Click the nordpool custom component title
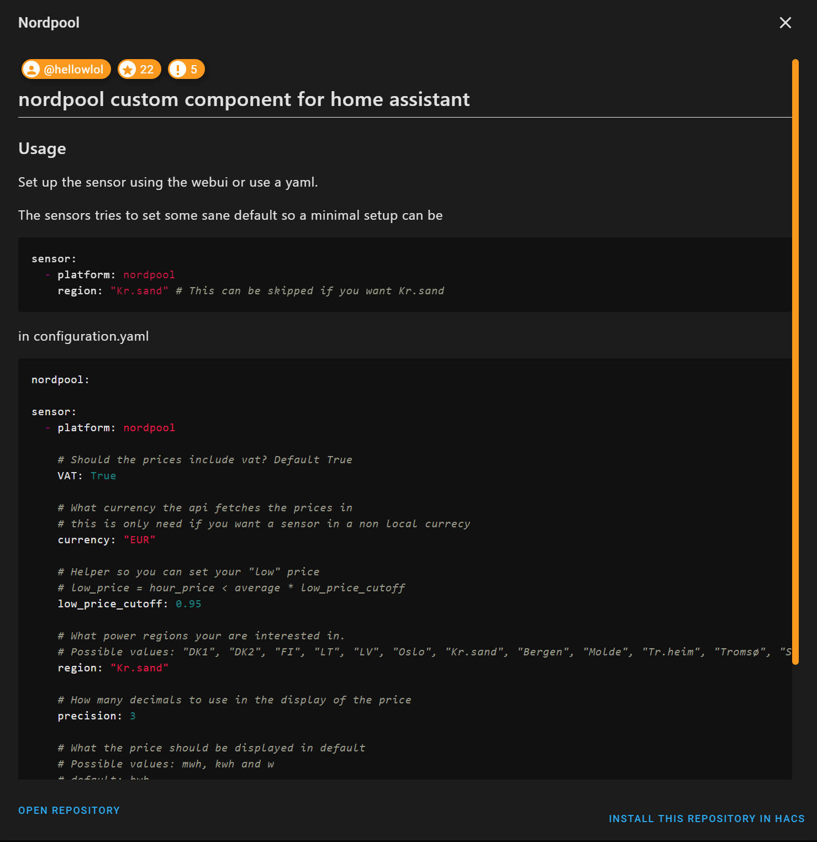Screen dimensions: 817x842 coord(244,99)
